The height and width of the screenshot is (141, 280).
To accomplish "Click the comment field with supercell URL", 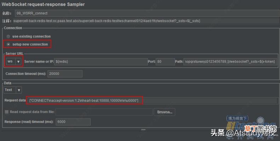I will tap(146, 21).
